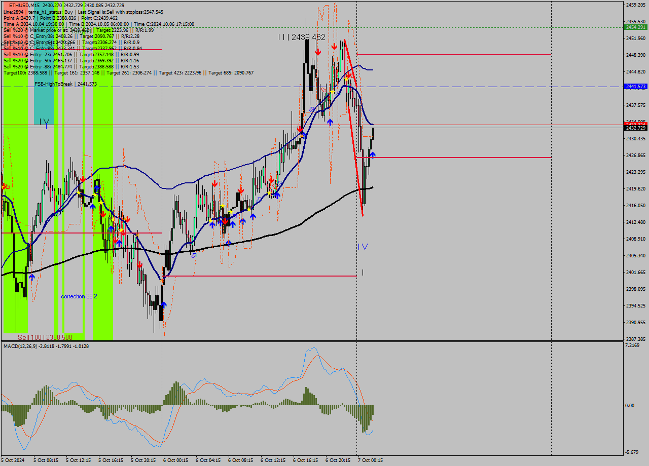Image resolution: width=649 pixels, height=466 pixels.
Task: Click the '5 Oct 12:15' time axis label
Action: (79, 460)
